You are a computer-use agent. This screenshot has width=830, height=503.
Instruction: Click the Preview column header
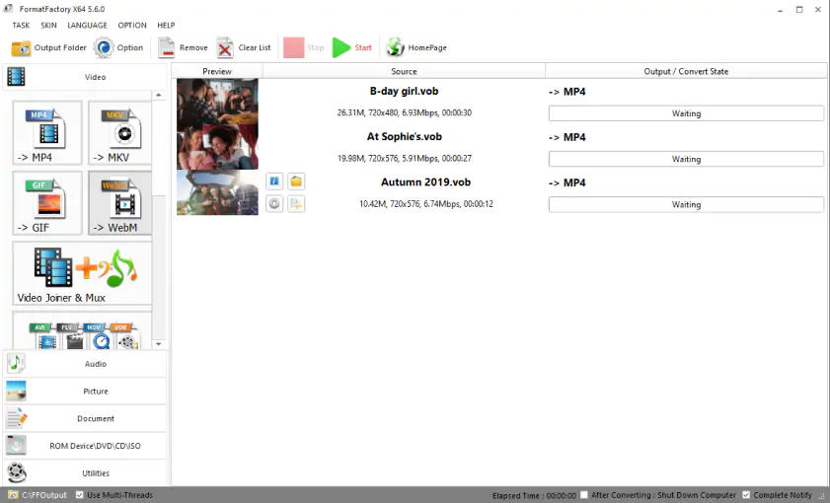coord(217,71)
